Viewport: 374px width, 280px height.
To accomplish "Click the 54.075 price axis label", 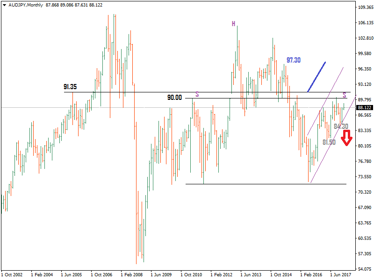I will click(x=365, y=269).
